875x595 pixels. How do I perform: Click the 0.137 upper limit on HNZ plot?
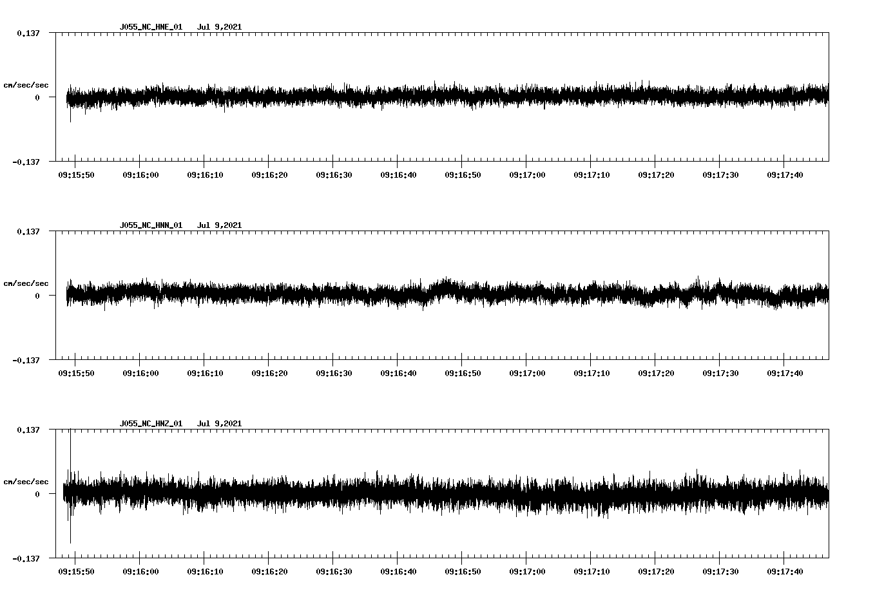click(28, 430)
